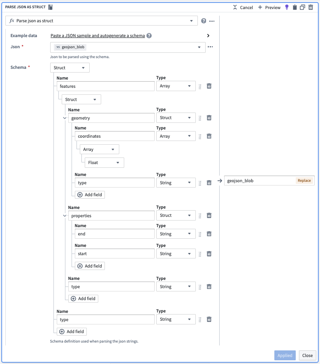
Task: Open the features Type Array dropdown
Action: (176, 86)
